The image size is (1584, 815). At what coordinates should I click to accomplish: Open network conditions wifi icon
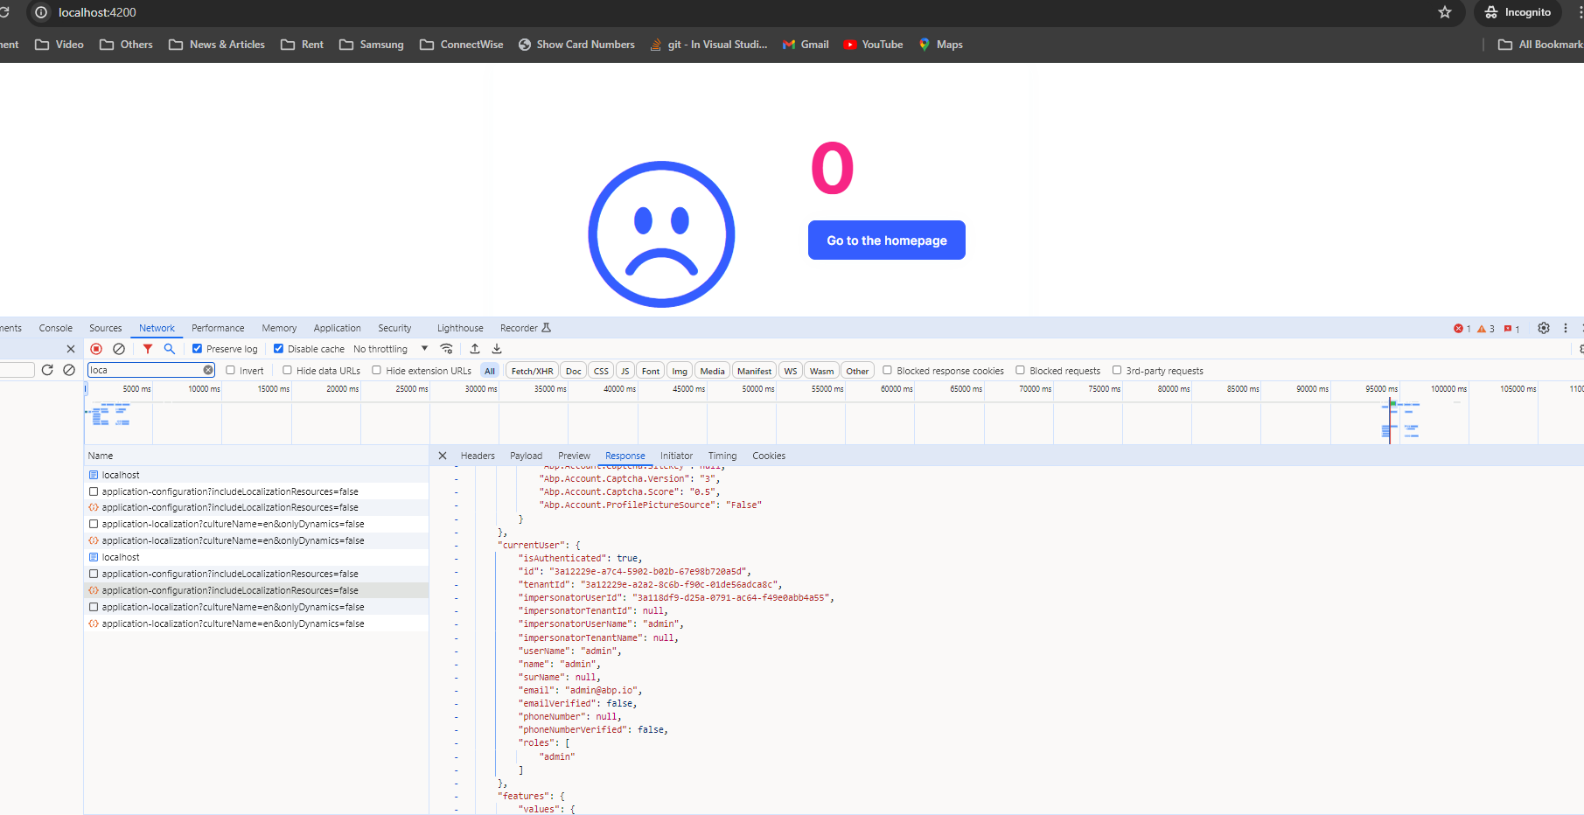(446, 349)
